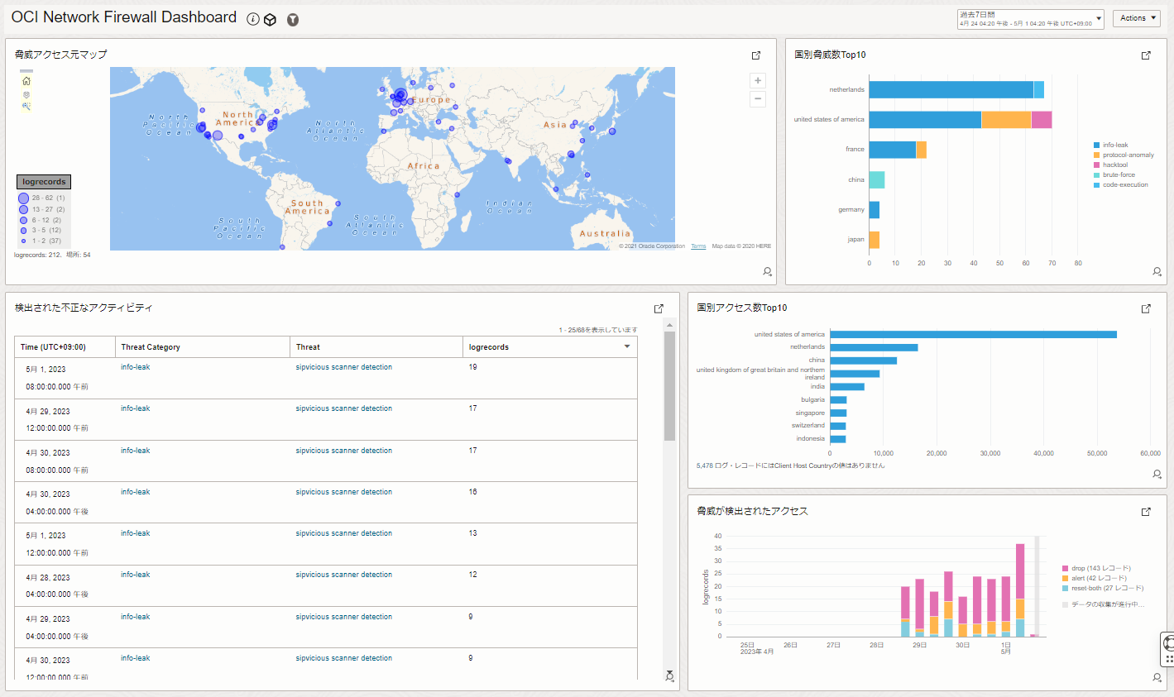The width and height of the screenshot is (1174, 697).
Task: Reset map view with home icon
Action: (26, 81)
